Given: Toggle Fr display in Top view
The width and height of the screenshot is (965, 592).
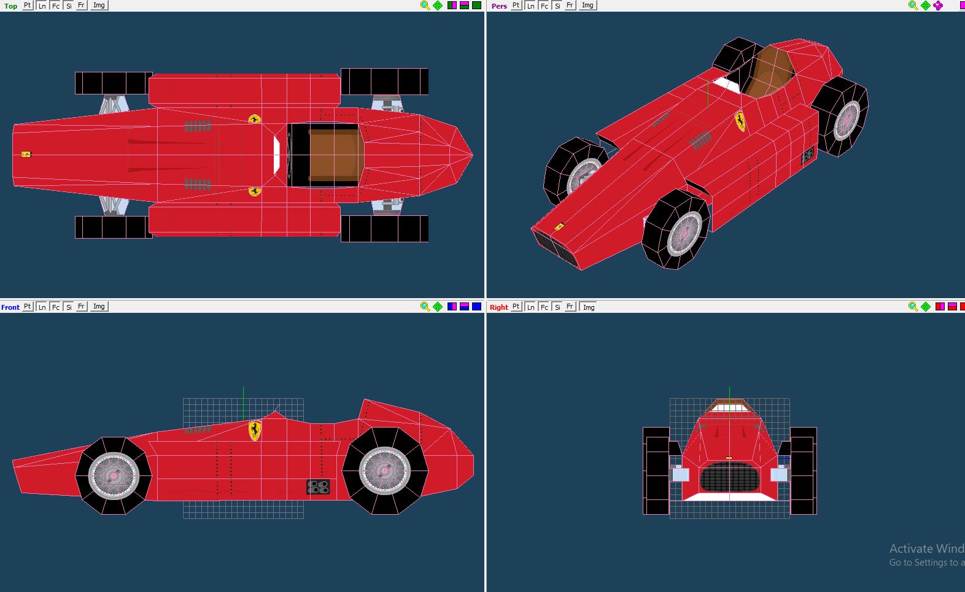Looking at the screenshot, I should coord(81,6).
